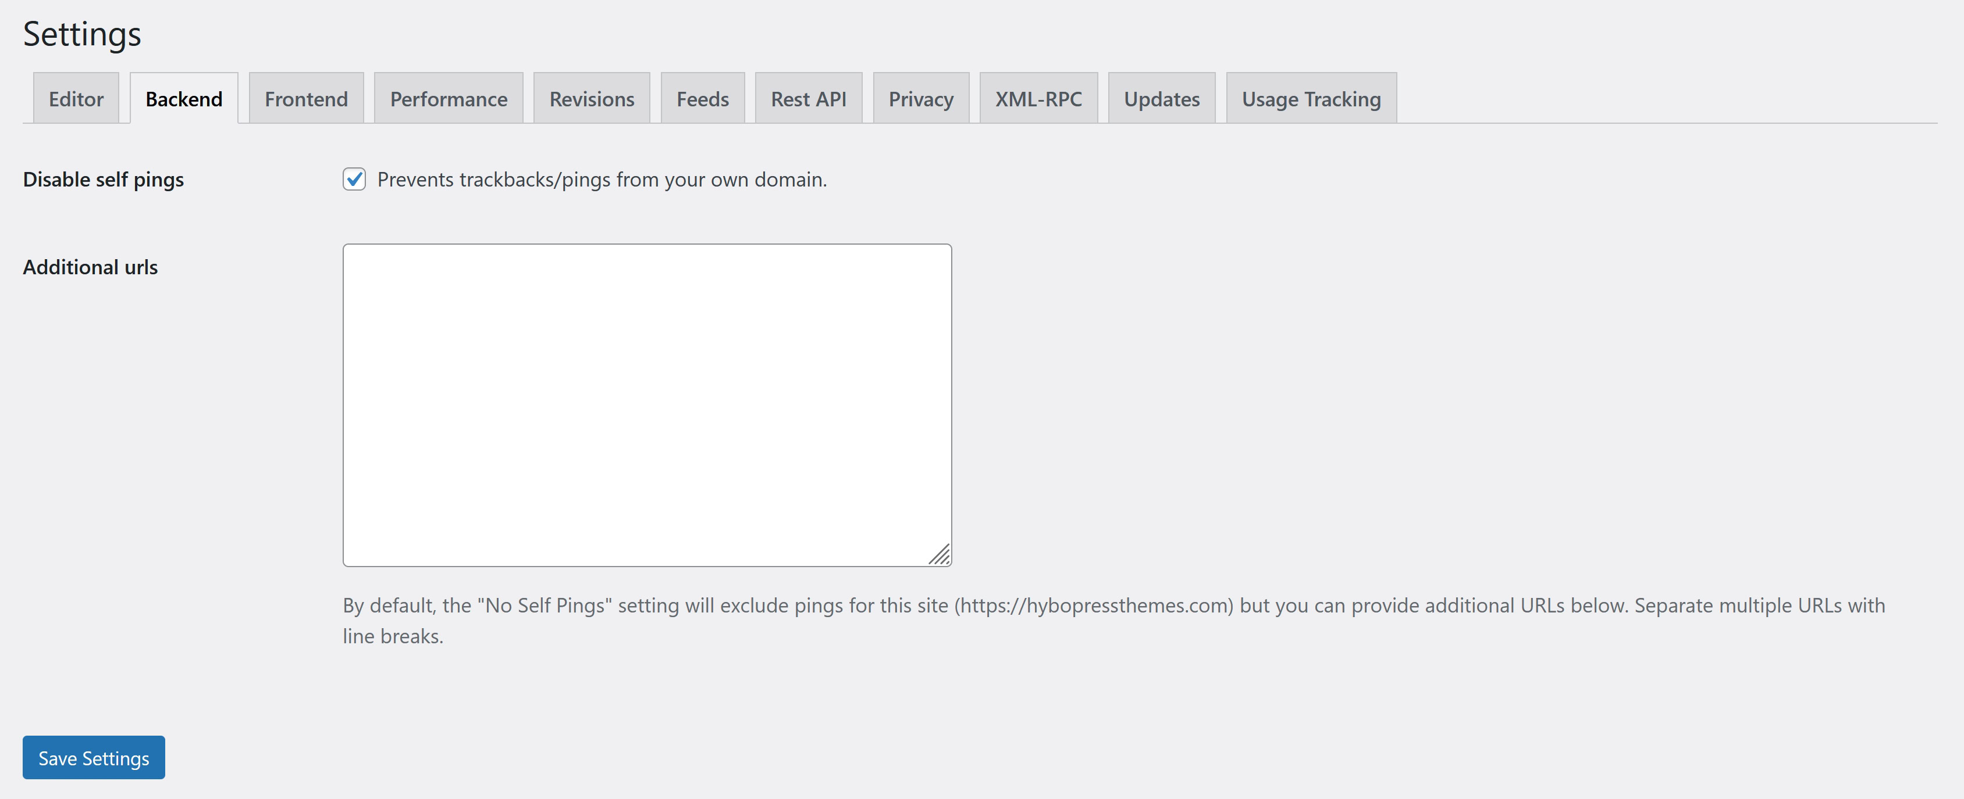The width and height of the screenshot is (1964, 799).
Task: Select the XML-RPC tab
Action: [x=1038, y=99]
